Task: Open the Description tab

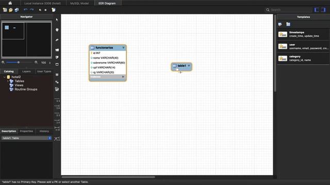Action: click(x=9, y=131)
